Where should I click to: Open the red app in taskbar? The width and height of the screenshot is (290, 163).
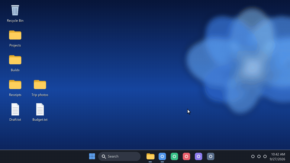(x=186, y=156)
